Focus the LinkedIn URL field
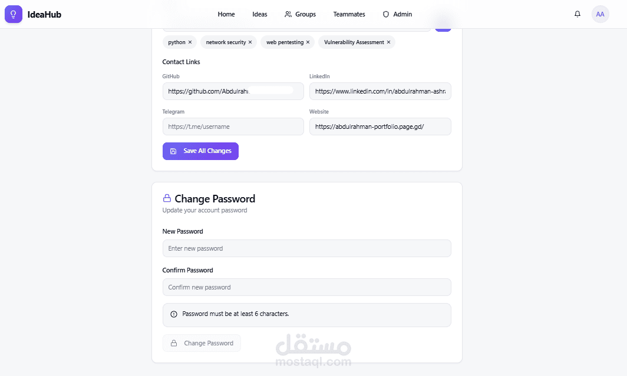The image size is (627, 376). (380, 91)
